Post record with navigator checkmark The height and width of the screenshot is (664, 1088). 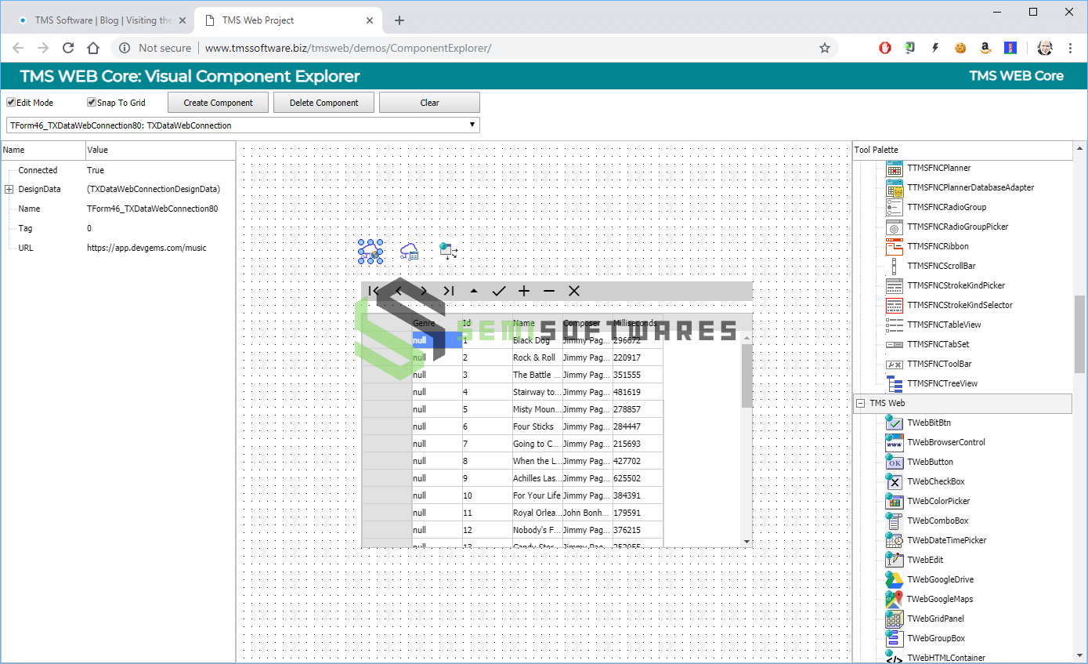pyautogui.click(x=499, y=291)
